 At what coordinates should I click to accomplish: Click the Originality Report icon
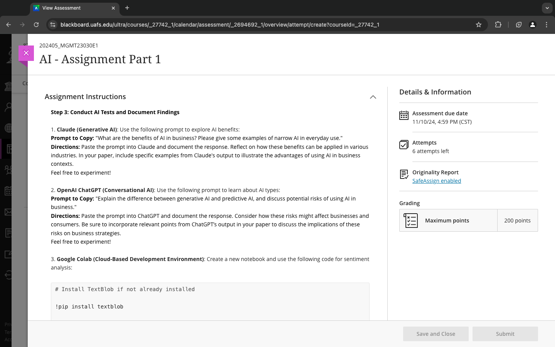(x=404, y=174)
